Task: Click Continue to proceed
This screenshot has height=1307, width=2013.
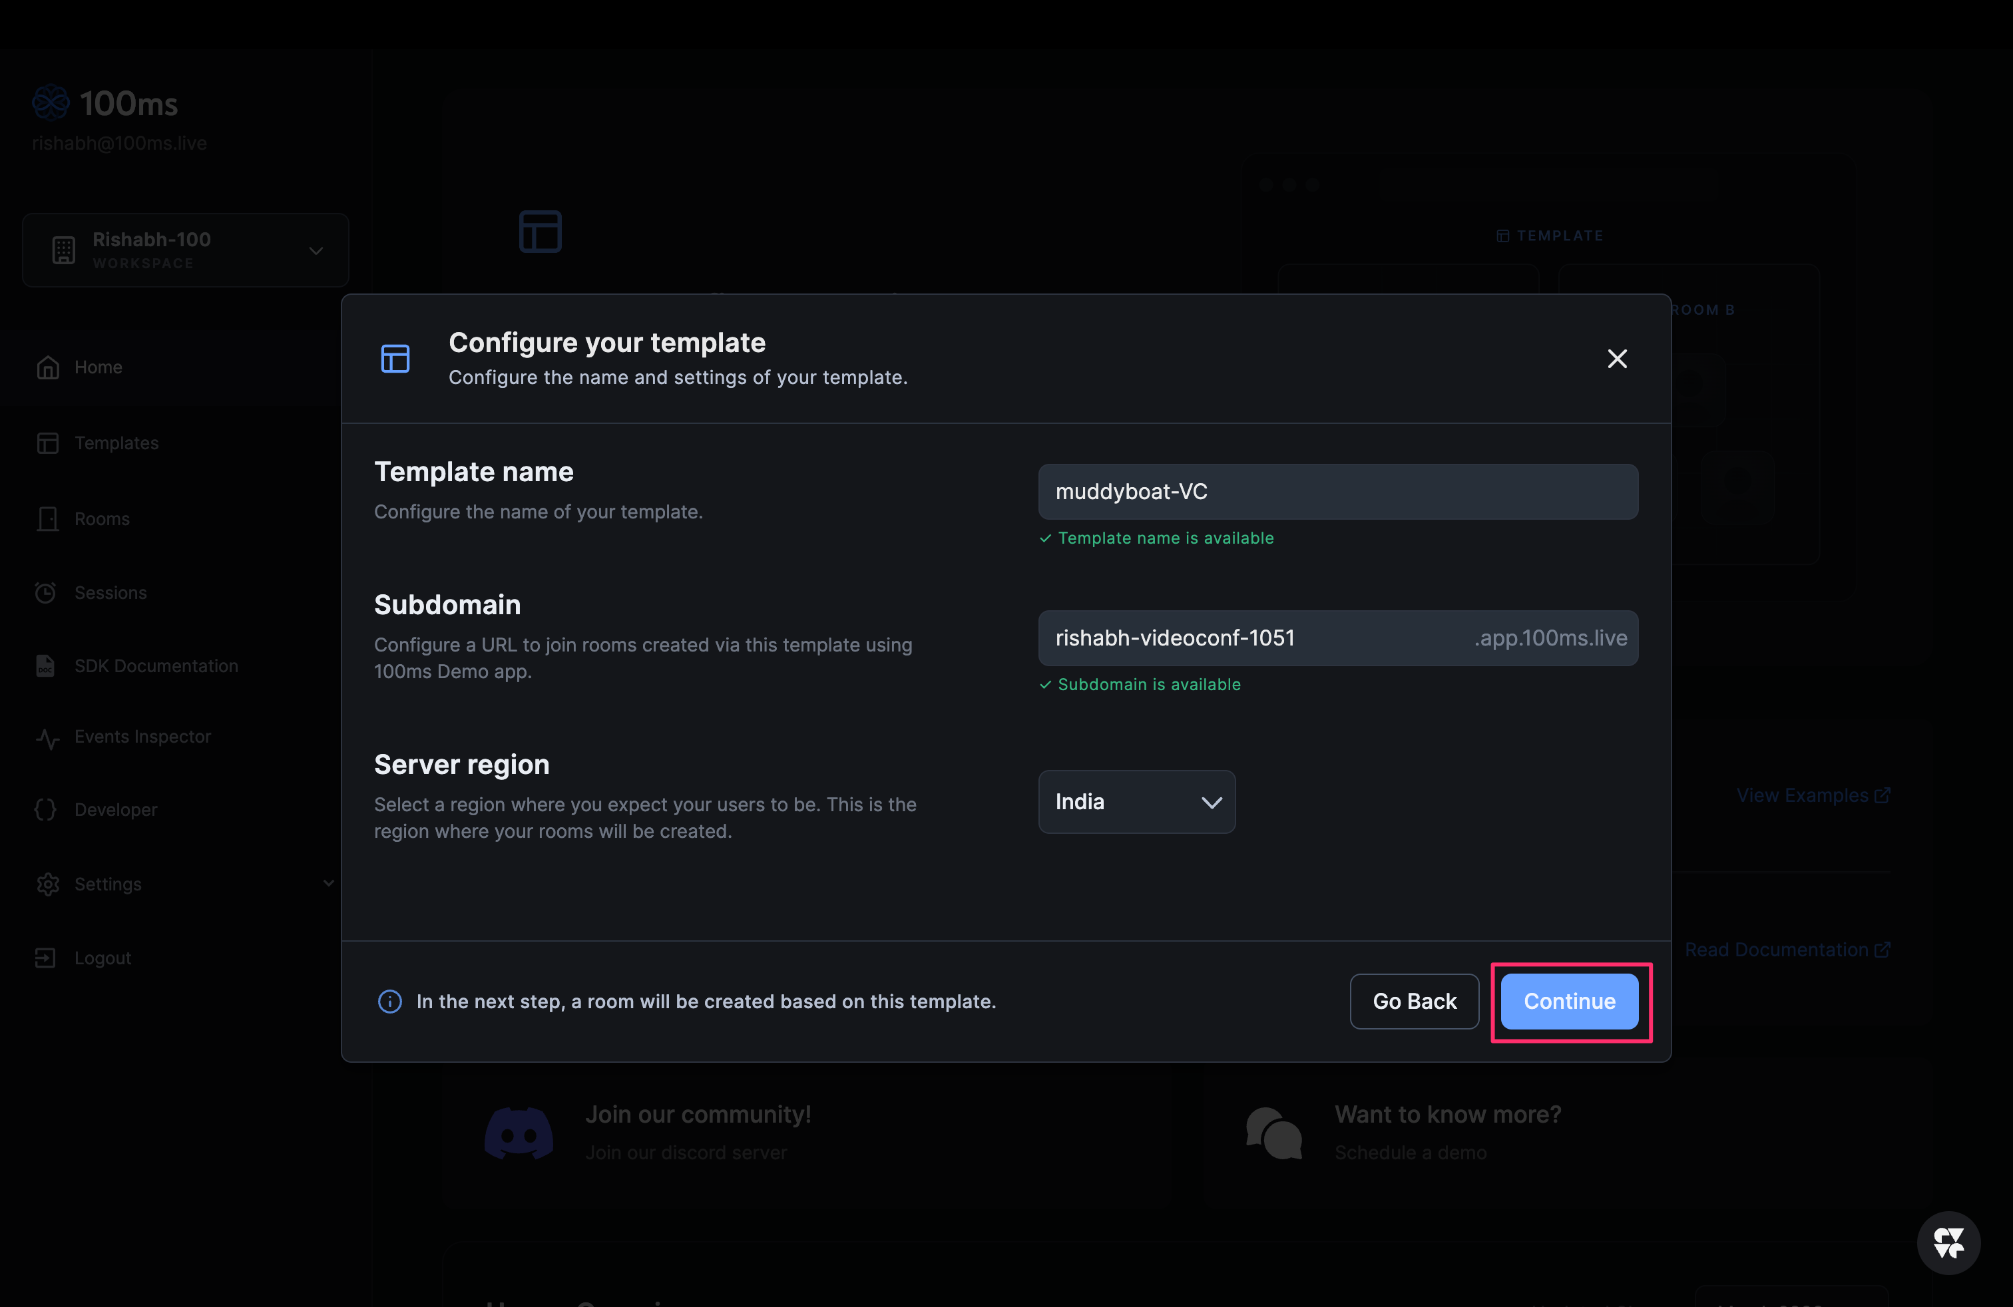Action: (1569, 1001)
